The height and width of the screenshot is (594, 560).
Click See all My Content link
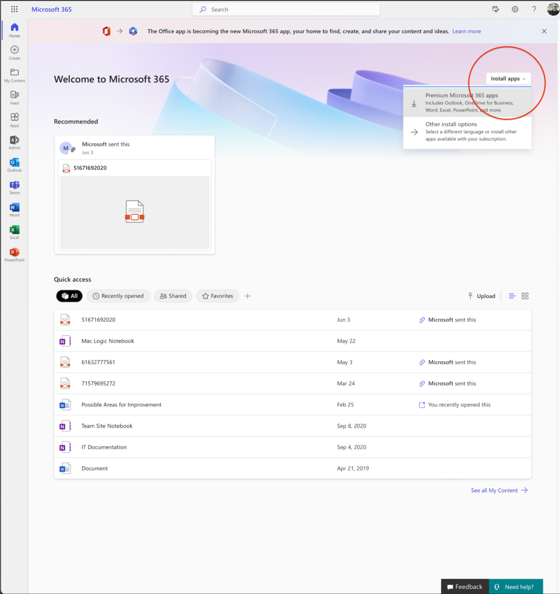coord(499,491)
